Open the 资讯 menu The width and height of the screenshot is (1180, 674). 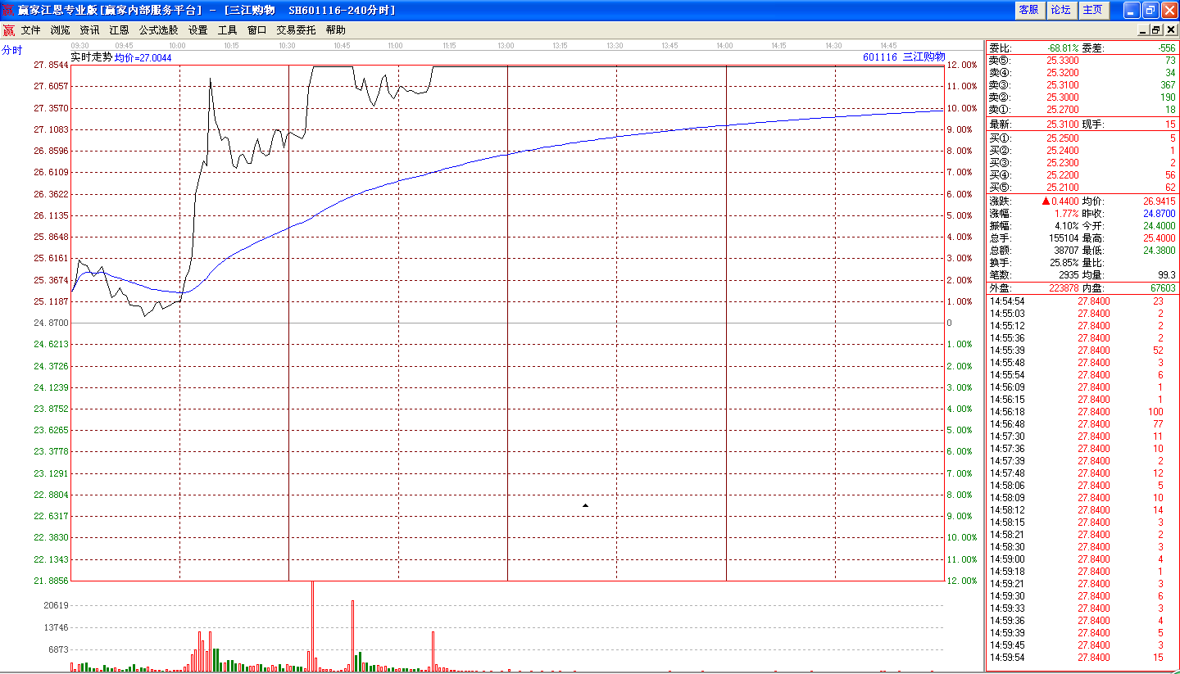click(x=90, y=30)
